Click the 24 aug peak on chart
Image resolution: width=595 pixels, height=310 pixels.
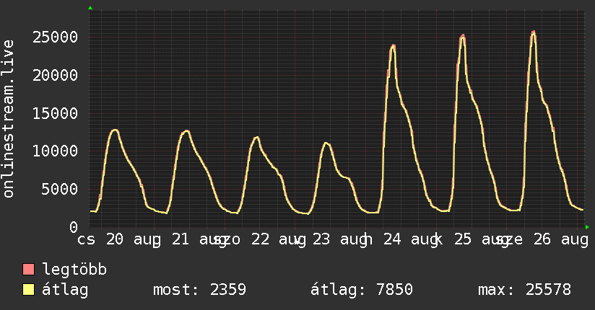(393, 46)
